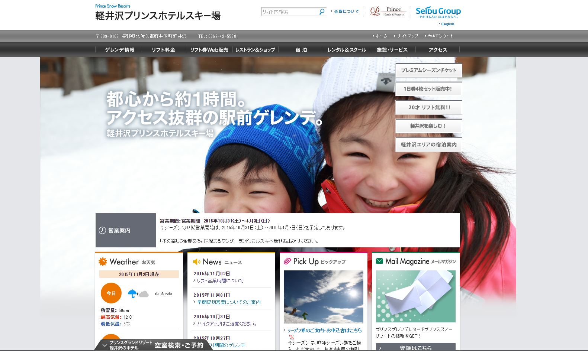Click the 軽井沢プリンスホテルスキー場 site title
The image size is (588, 351).
click(158, 16)
